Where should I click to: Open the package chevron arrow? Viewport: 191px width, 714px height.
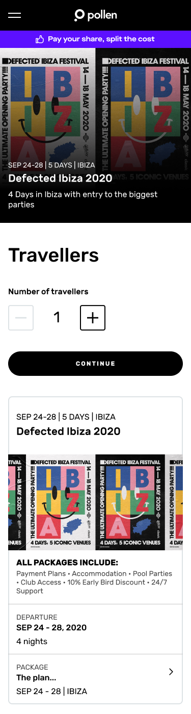coord(171,672)
